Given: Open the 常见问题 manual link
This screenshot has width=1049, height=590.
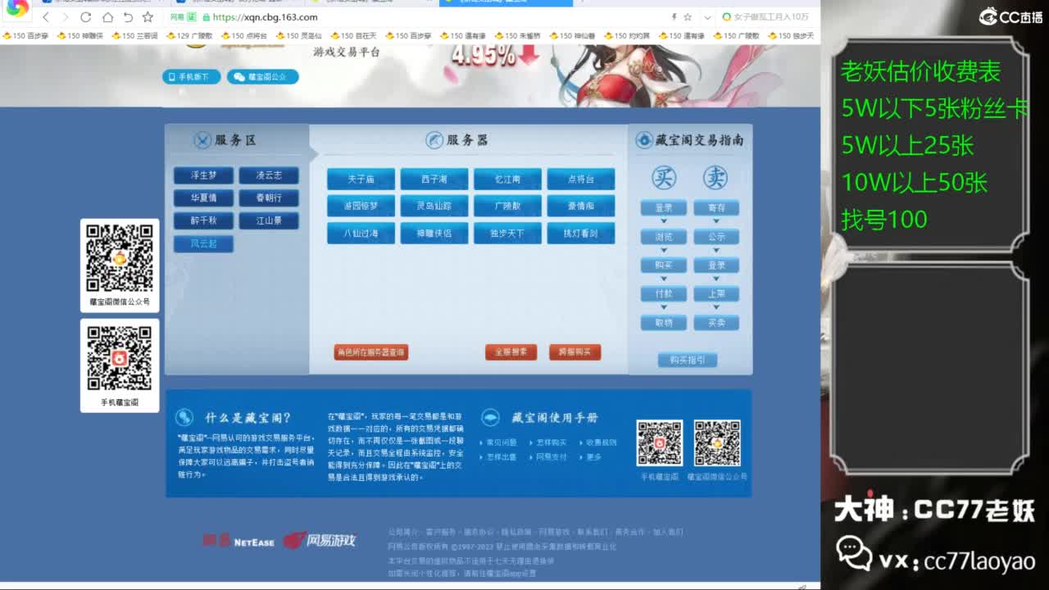Looking at the screenshot, I should click(x=502, y=442).
